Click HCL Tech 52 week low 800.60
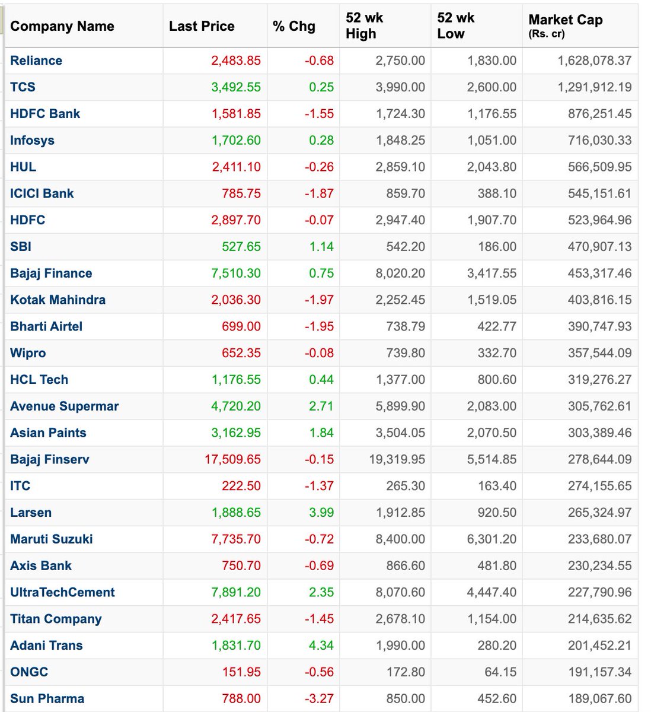651x712 pixels. (497, 380)
